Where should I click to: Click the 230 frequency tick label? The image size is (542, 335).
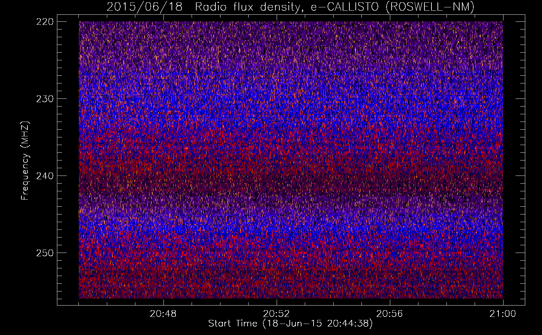45,99
